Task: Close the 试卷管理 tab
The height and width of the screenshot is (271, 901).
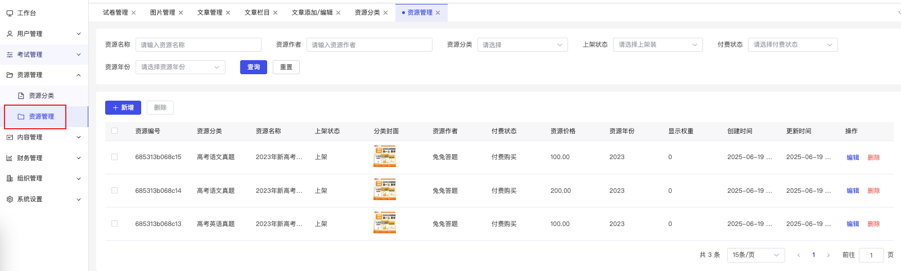Action: 133,12
